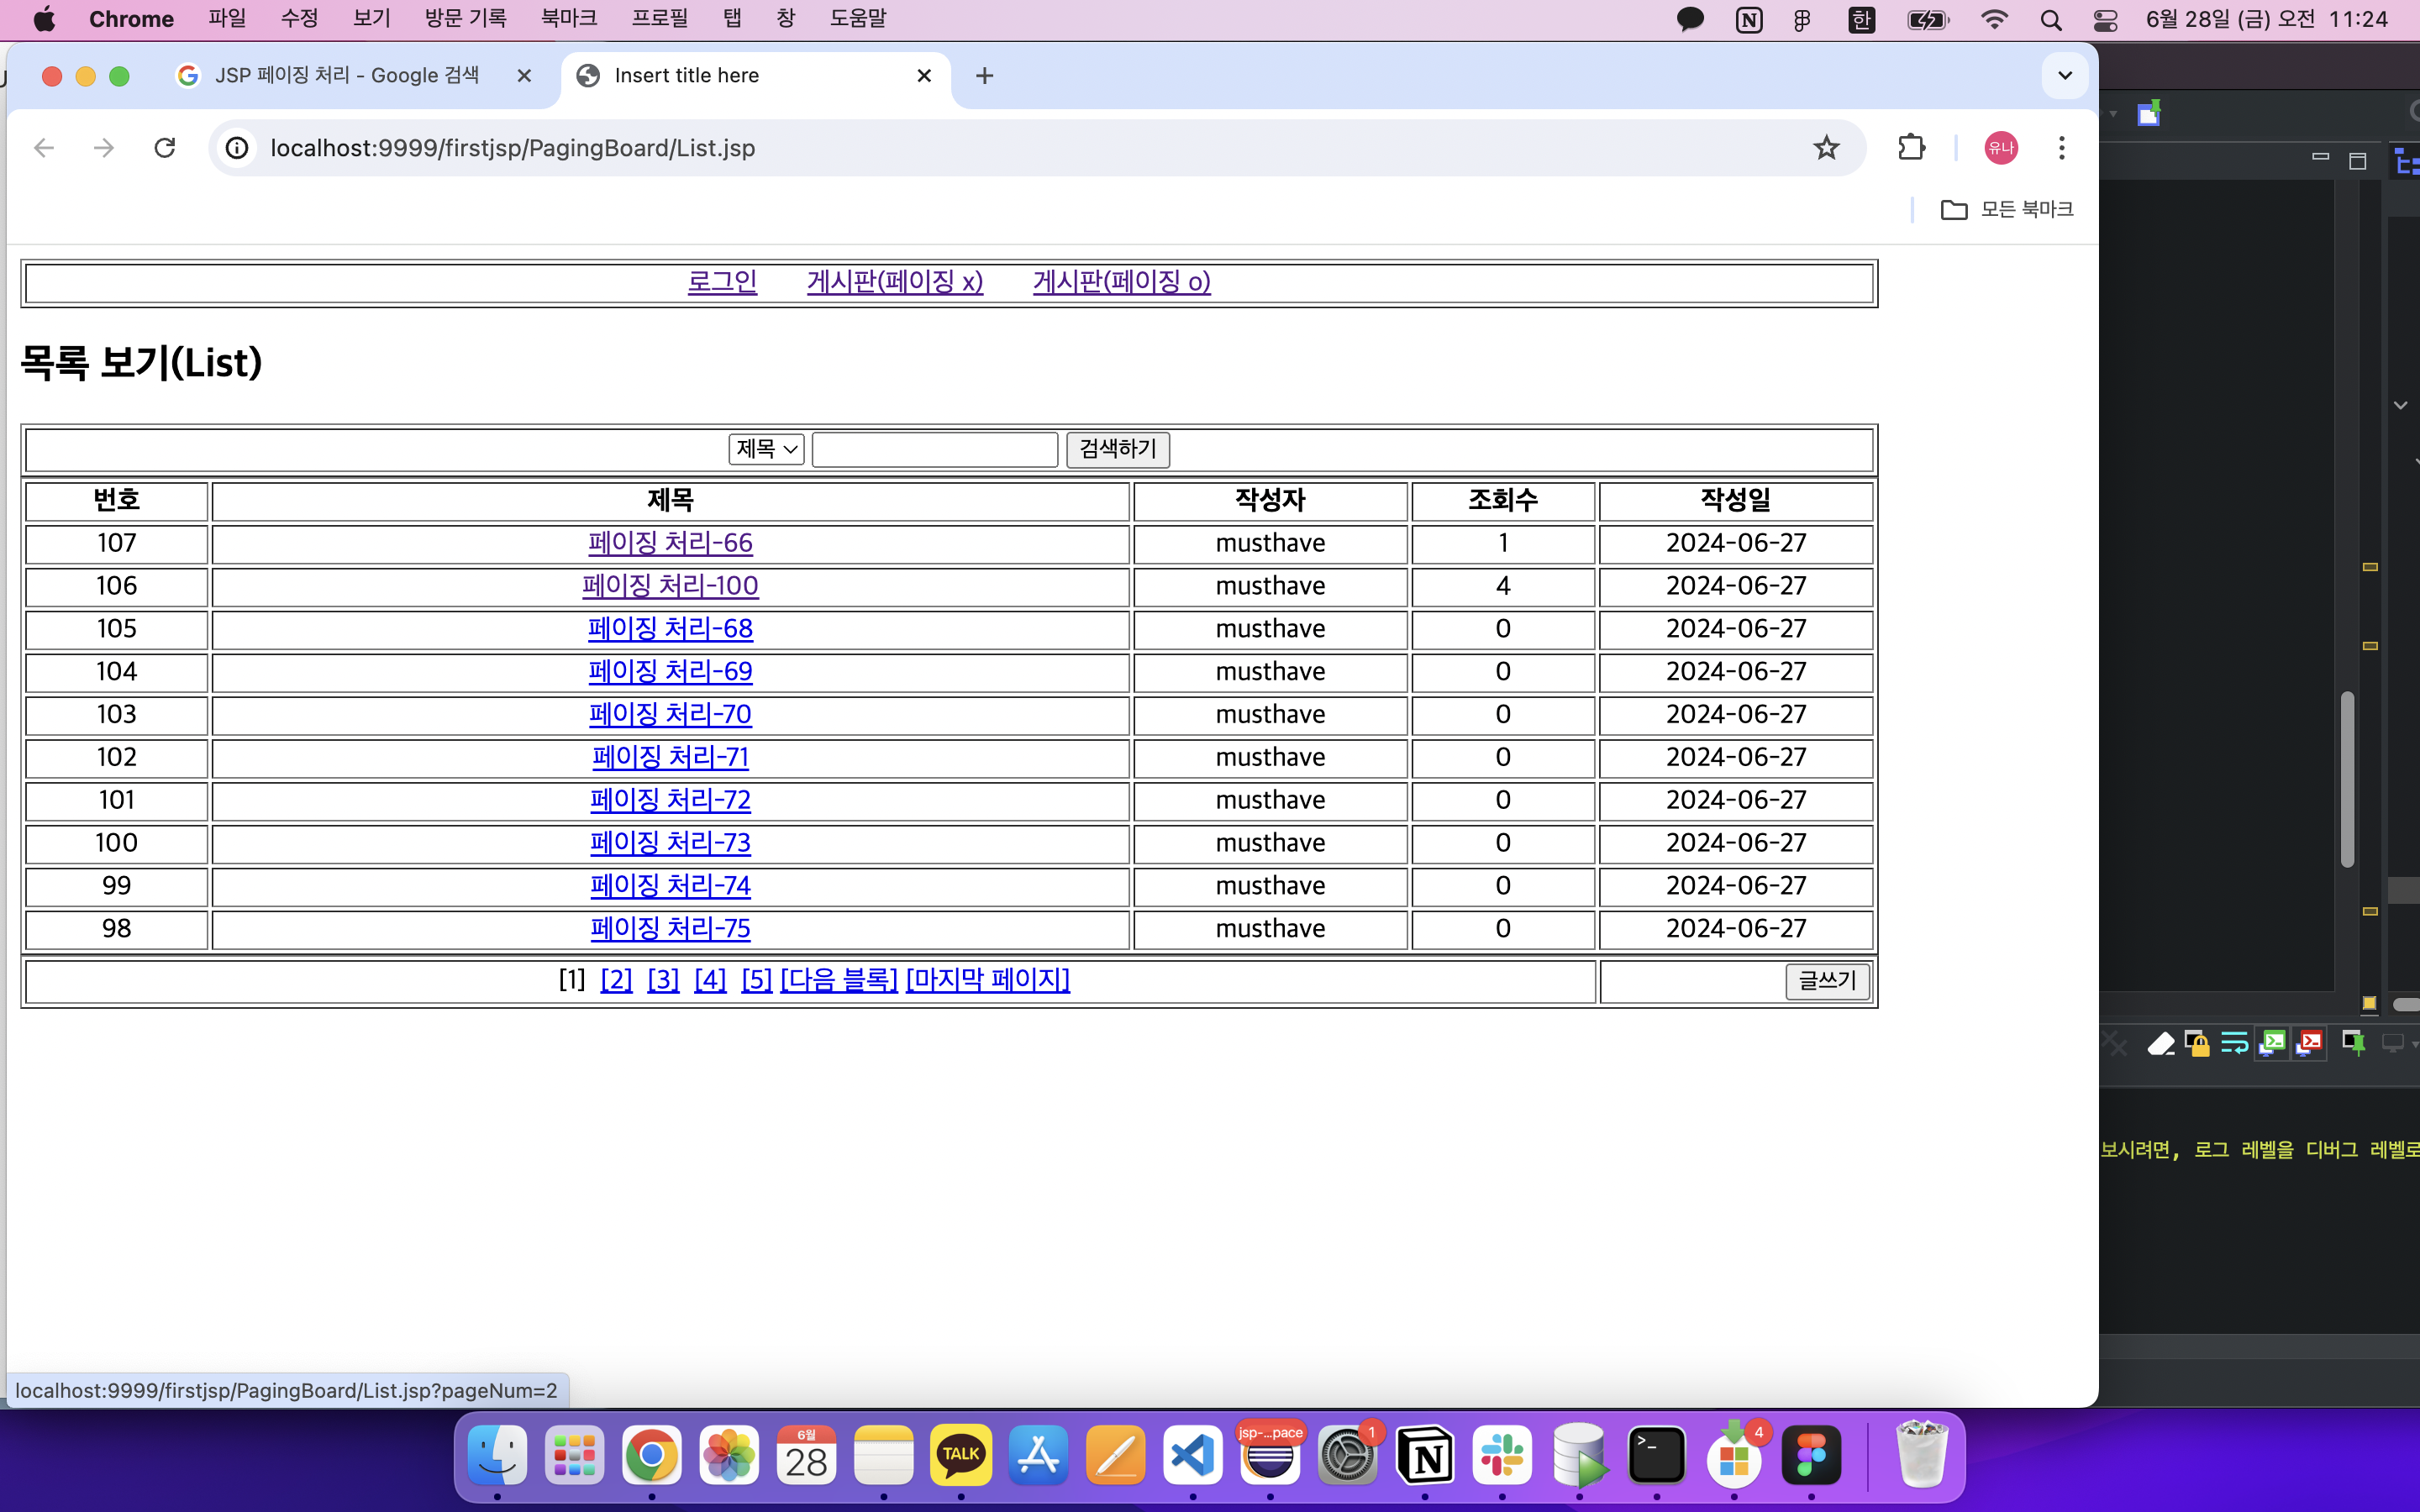2420x1512 pixels.
Task: Open the 보기 menu in menu bar
Action: tap(371, 19)
